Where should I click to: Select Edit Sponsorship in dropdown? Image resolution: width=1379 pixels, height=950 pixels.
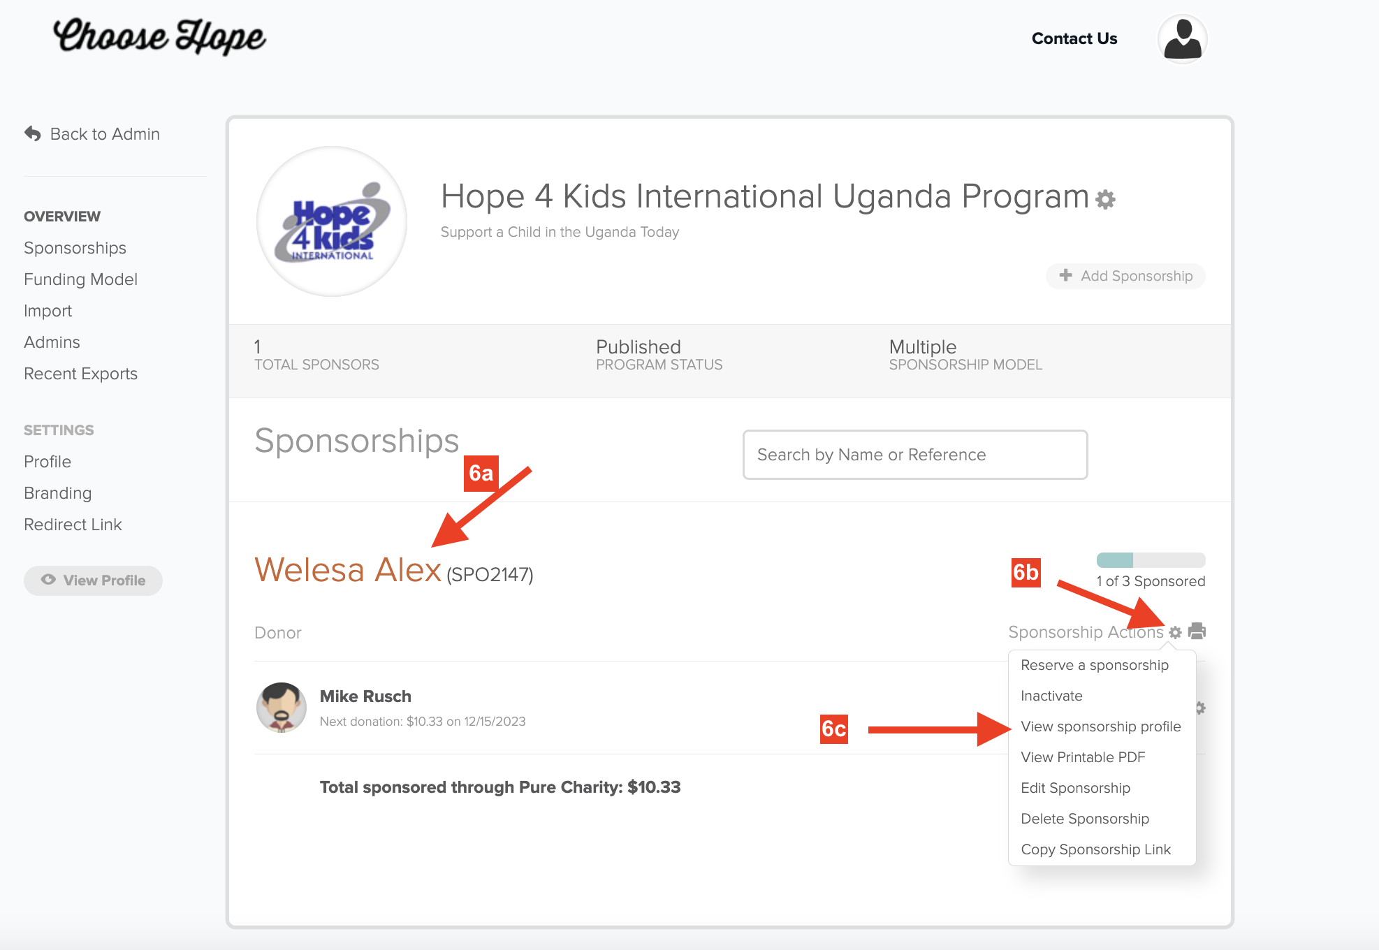[1074, 788]
